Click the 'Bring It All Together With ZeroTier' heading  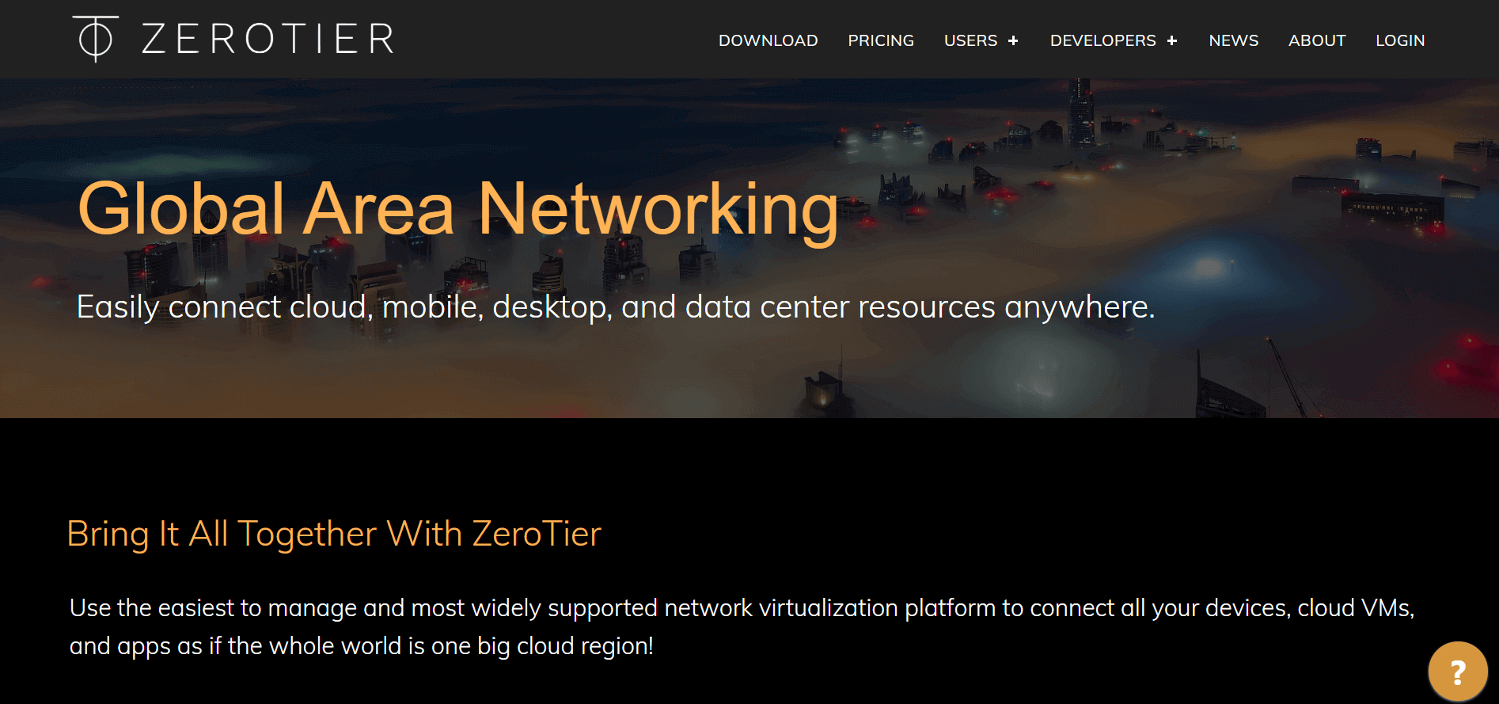tap(334, 535)
